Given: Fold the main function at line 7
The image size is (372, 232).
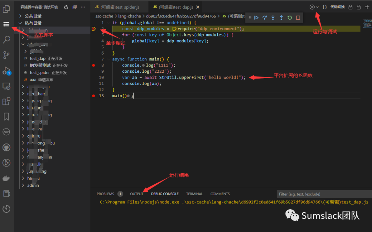Looking at the screenshot, I should coord(108,59).
